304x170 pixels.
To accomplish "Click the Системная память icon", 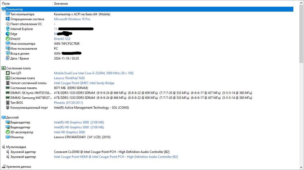I will click(x=8, y=88).
